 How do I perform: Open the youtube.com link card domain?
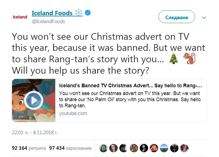[x=73, y=113]
